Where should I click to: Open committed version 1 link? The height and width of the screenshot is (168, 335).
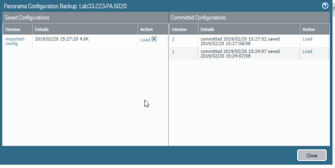[173, 51]
